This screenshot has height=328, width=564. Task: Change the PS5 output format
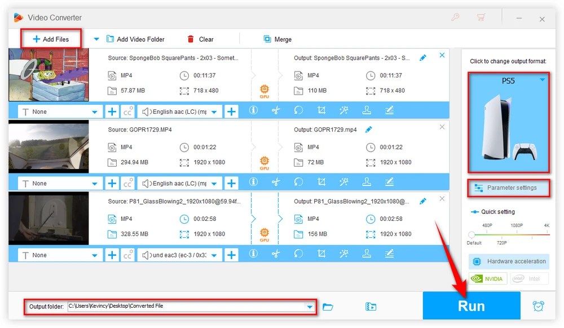point(508,122)
